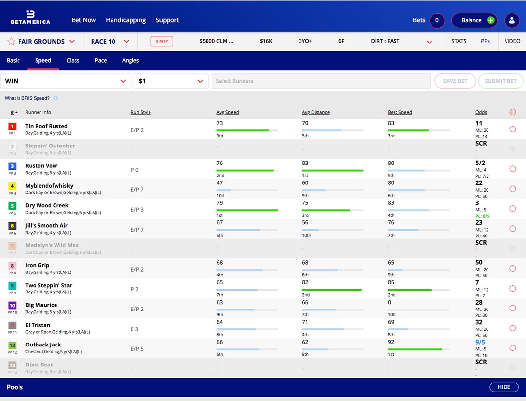Click the Bets count circle
This screenshot has width=526, height=401.
tap(437, 20)
